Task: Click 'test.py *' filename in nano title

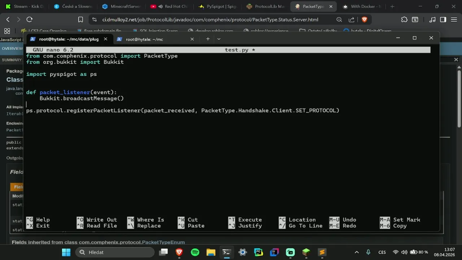Action: [x=240, y=50]
